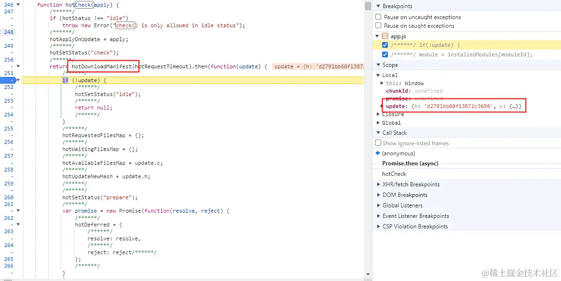Click line number 258 in gutter
Image resolution: width=561 pixels, height=281 pixels.
tap(9, 170)
